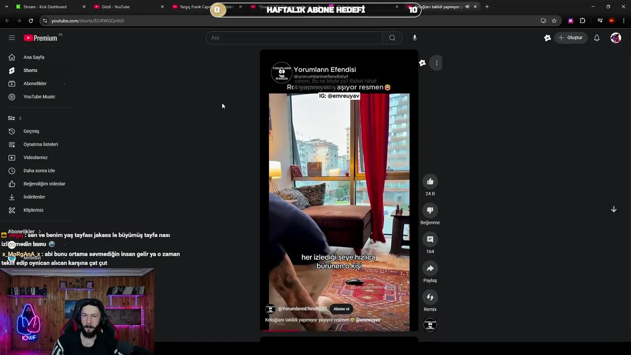Open the short's three-dot more menu
631x355 pixels.
pyautogui.click(x=436, y=63)
